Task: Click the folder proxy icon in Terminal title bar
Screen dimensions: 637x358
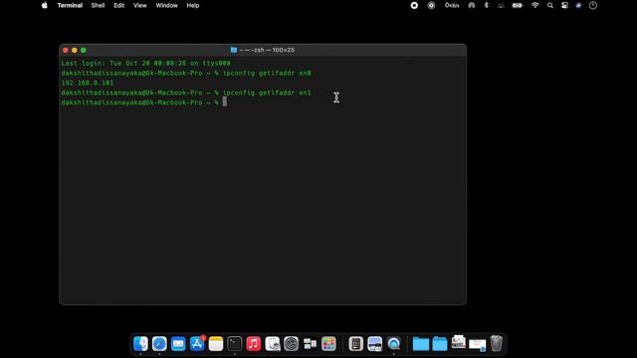Action: [234, 50]
